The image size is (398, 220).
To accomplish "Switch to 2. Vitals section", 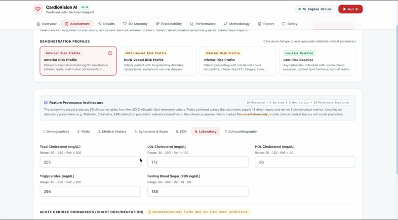I will pyautogui.click(x=83, y=132).
